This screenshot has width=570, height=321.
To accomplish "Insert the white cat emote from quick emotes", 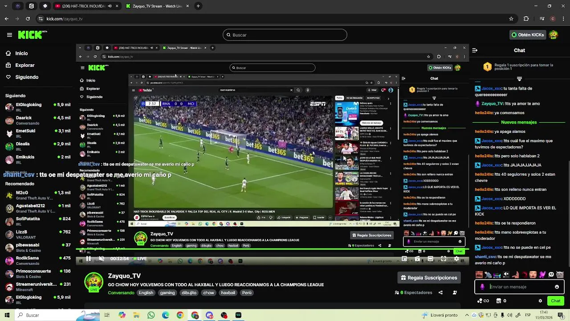I will 560,275.
